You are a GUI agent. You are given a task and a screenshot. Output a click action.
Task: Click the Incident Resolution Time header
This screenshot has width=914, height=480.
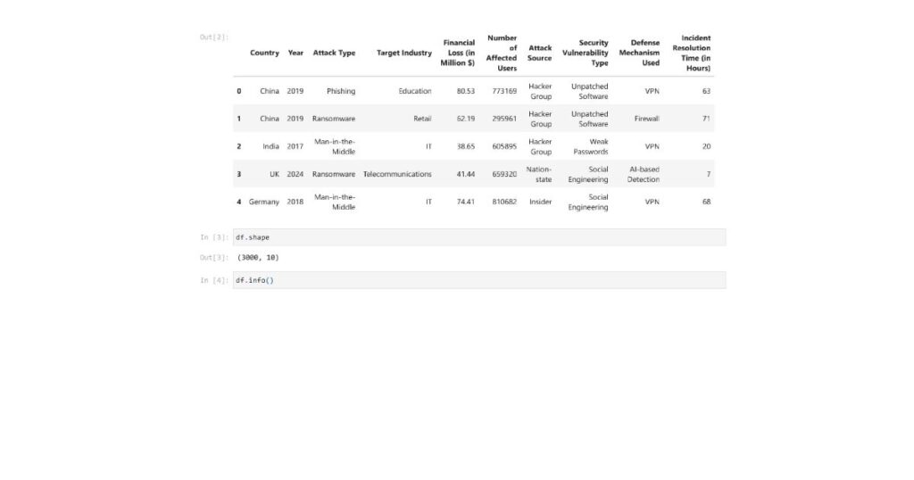pos(692,54)
